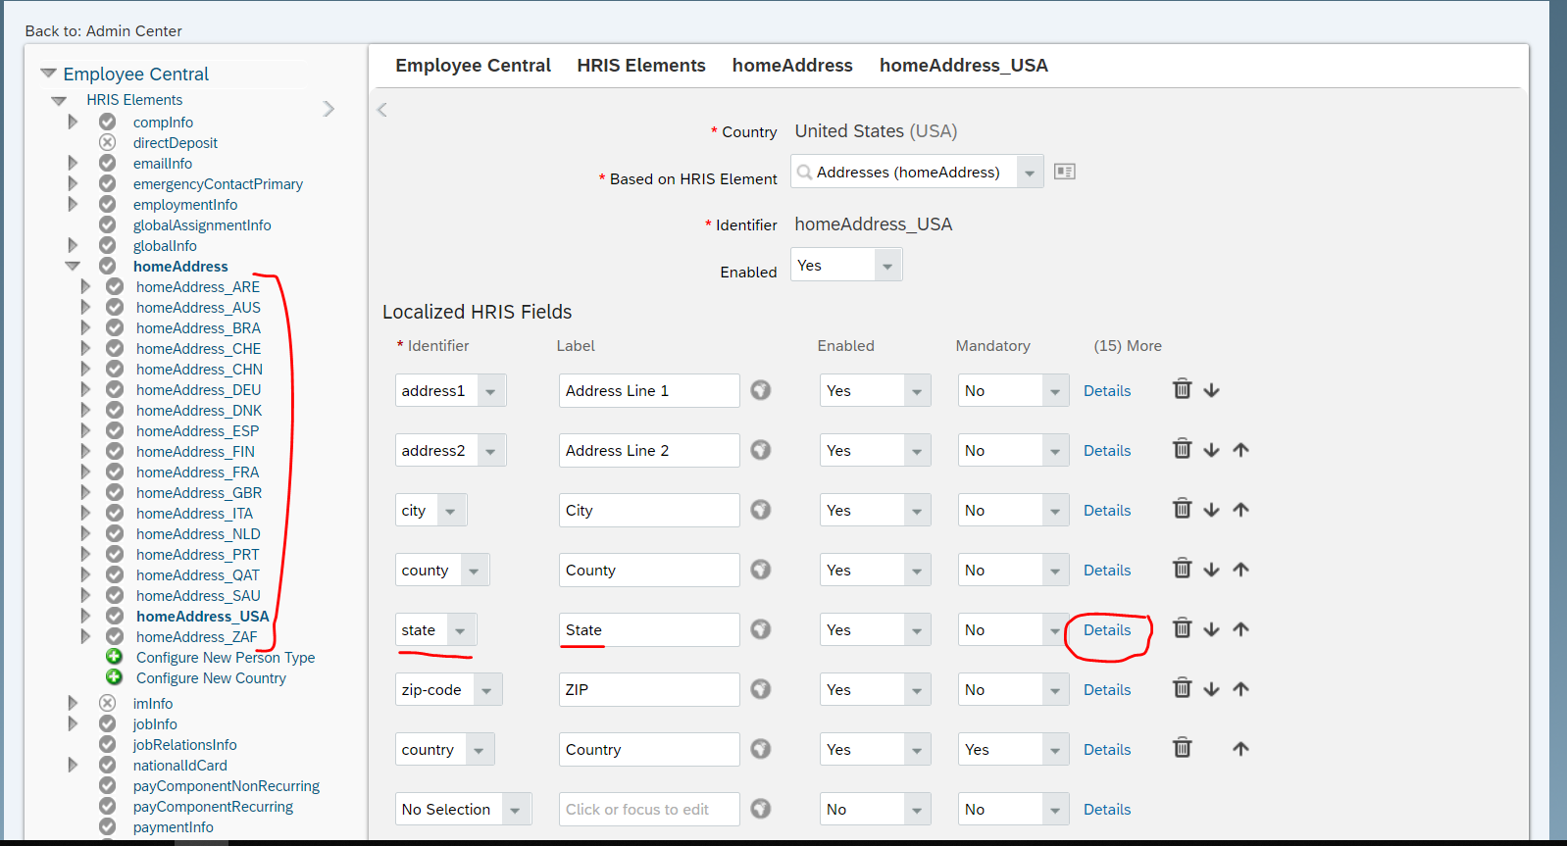The image size is (1567, 846).
Task: Open Enabled dropdown for homeAddress_USA
Action: (886, 266)
